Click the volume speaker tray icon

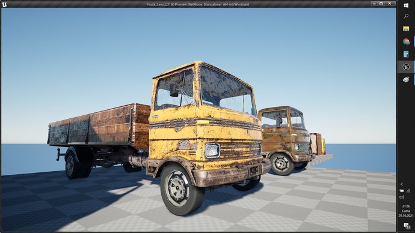pyautogui.click(x=402, y=197)
